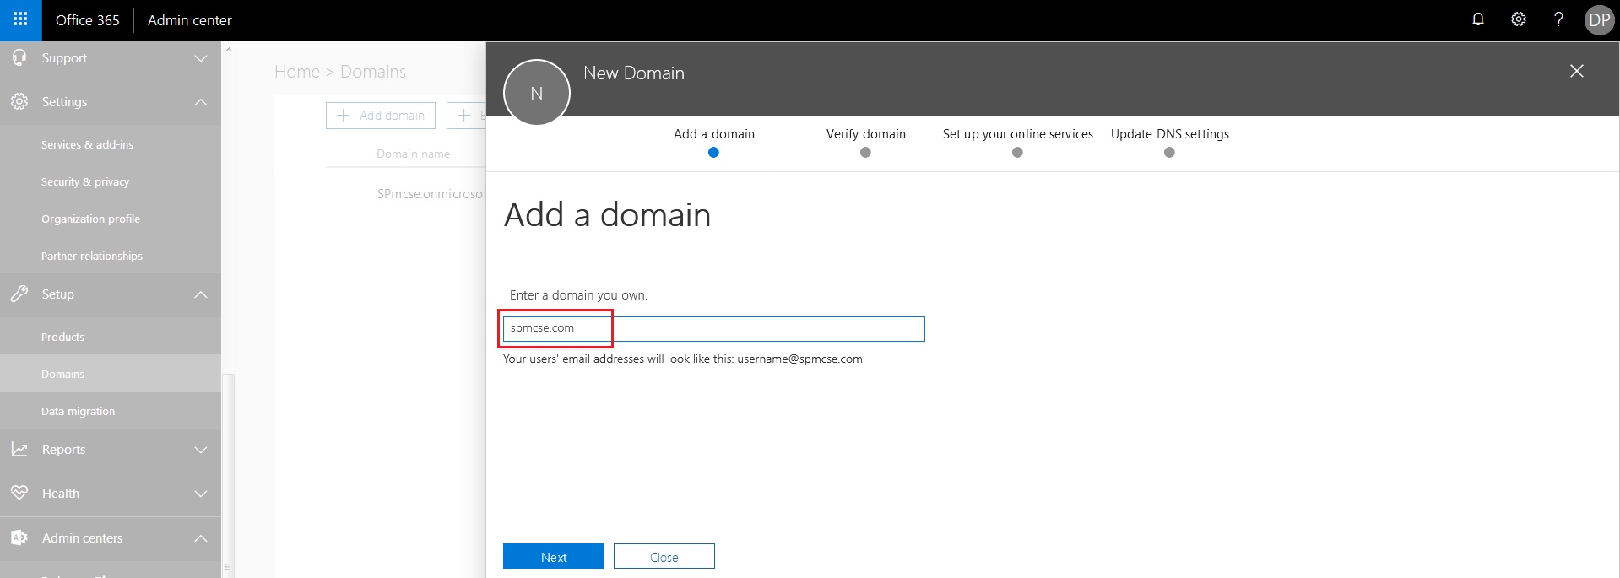Click the help question mark icon
Image resolution: width=1620 pixels, height=578 pixels.
point(1558,19)
